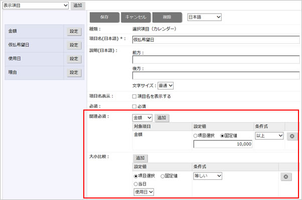Click the キャンセル button
Screen dimensions: 302x200
point(136,17)
